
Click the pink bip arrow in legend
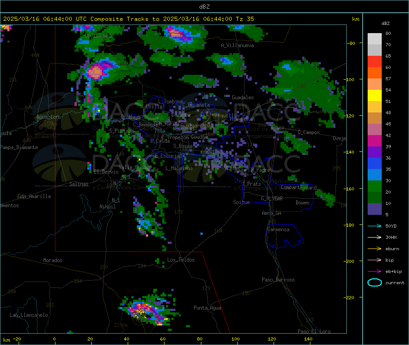coord(374,260)
